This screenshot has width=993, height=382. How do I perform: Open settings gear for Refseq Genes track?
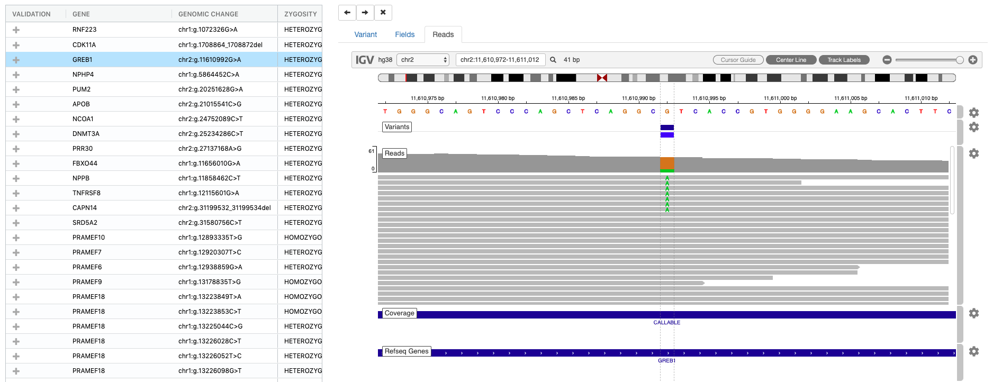point(974,351)
